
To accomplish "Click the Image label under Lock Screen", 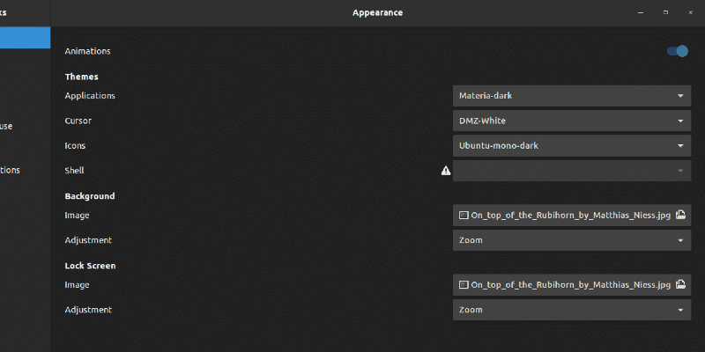I will point(77,285).
